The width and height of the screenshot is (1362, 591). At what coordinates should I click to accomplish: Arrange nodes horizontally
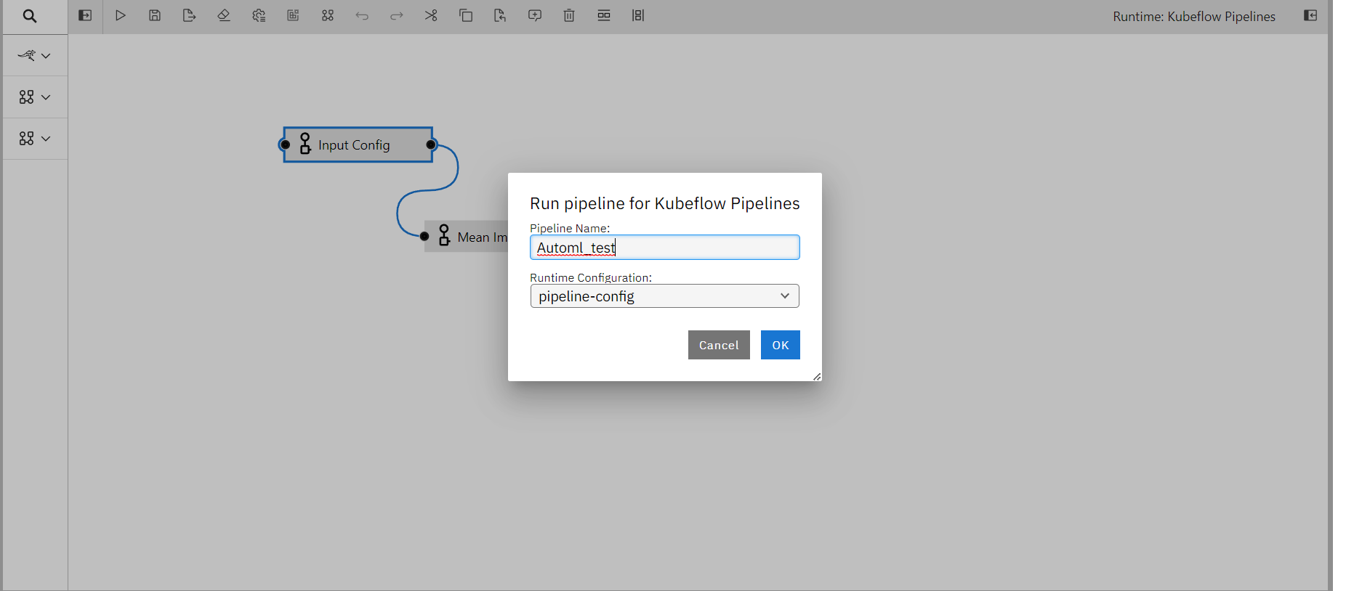604,15
